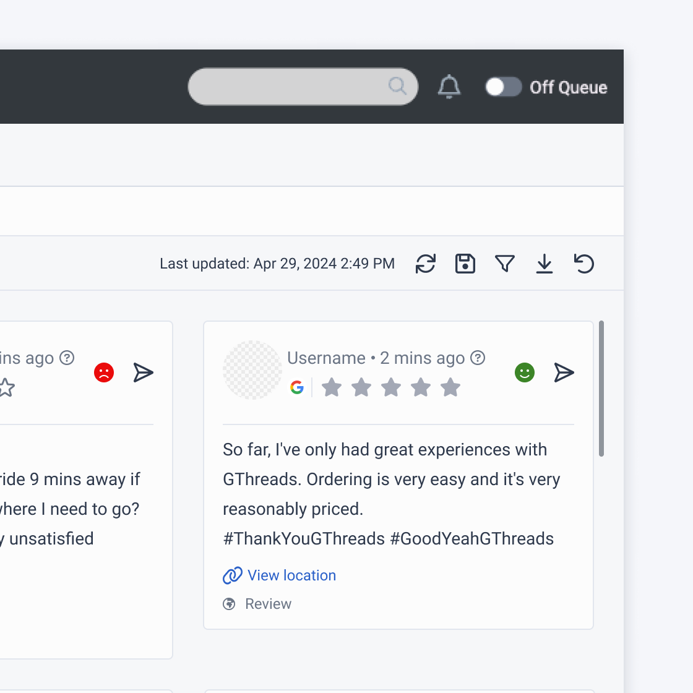Refresh the reviews feed
Image resolution: width=693 pixels, height=693 pixels.
[x=426, y=264]
